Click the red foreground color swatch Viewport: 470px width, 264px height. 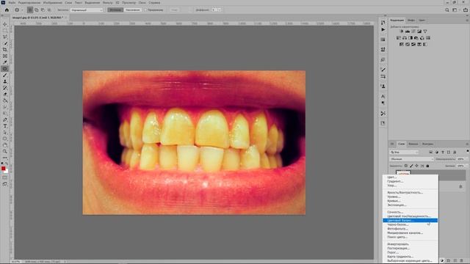pyautogui.click(x=3, y=168)
